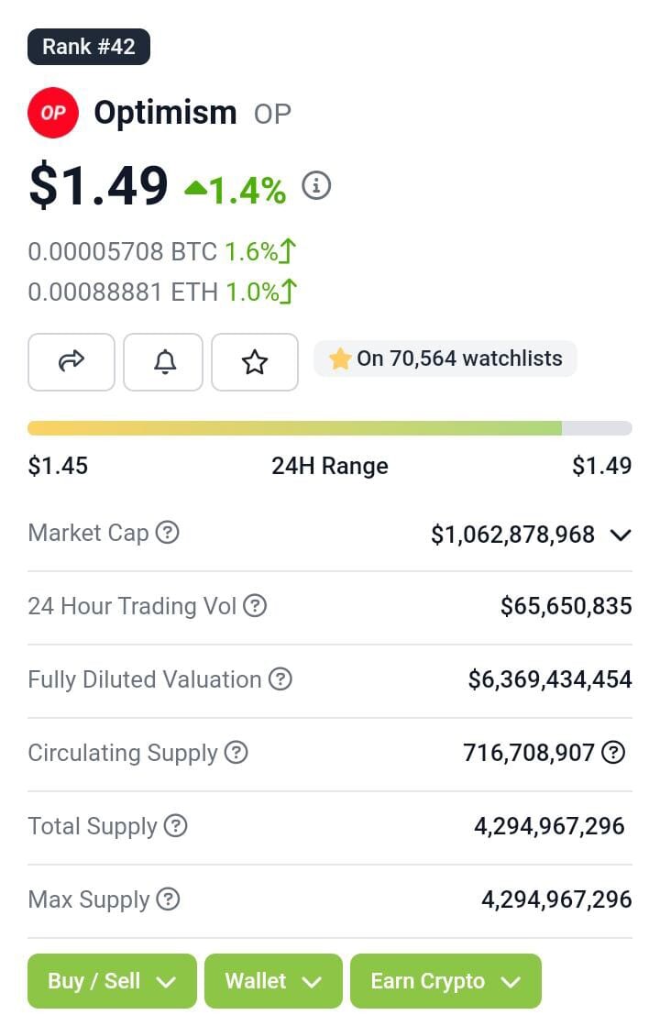The width and height of the screenshot is (660, 1015).
Task: Show Total Supply help tooltip icon
Action: tap(175, 825)
